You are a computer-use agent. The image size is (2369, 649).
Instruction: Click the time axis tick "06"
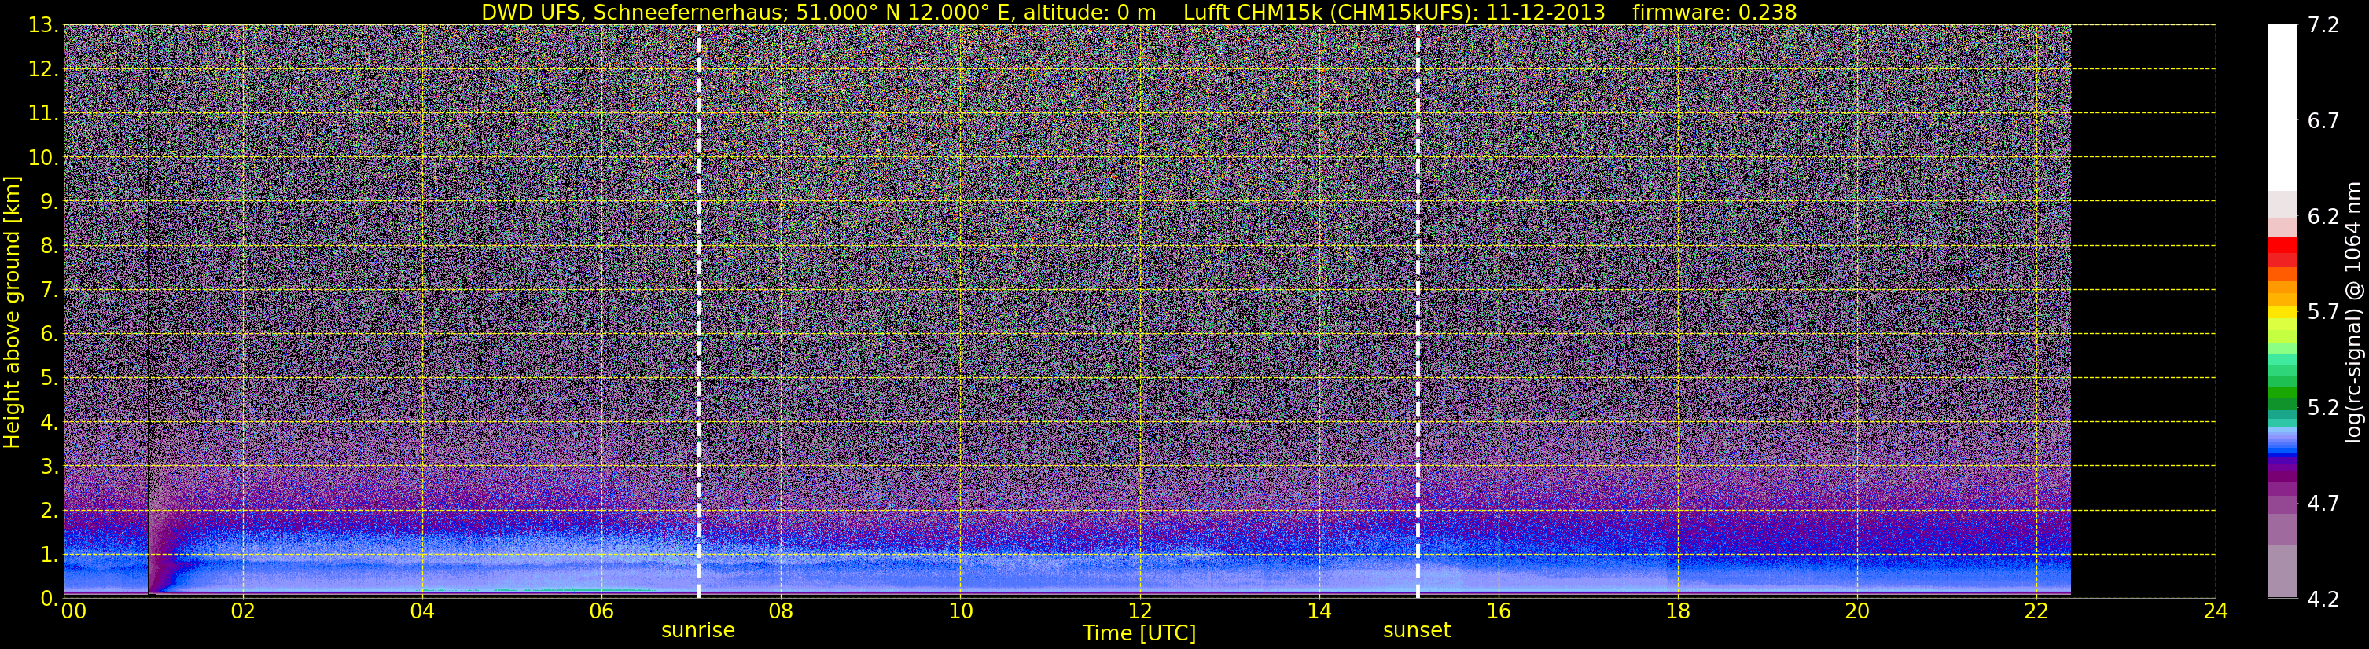coord(601,612)
